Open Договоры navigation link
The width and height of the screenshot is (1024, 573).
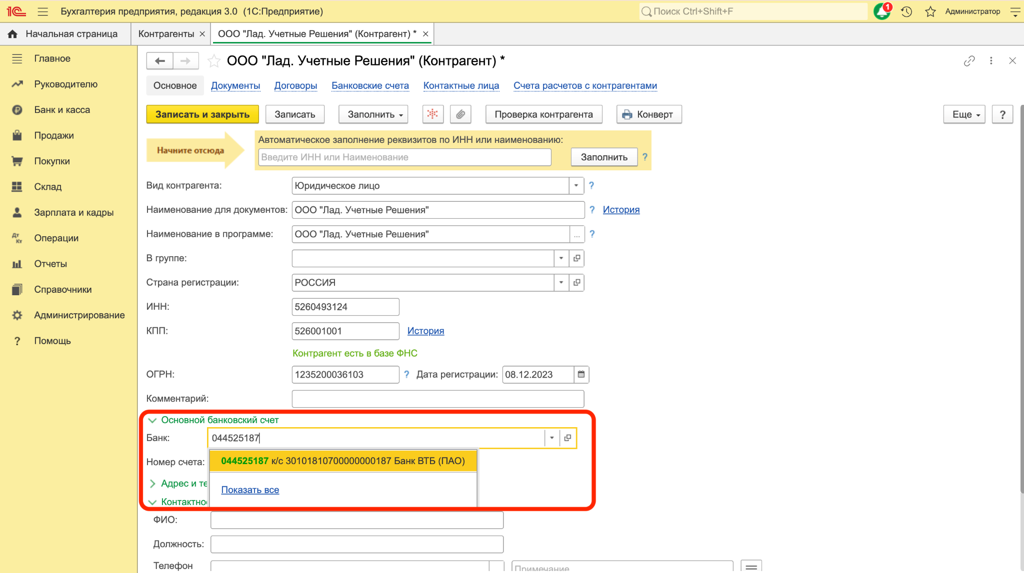point(295,85)
